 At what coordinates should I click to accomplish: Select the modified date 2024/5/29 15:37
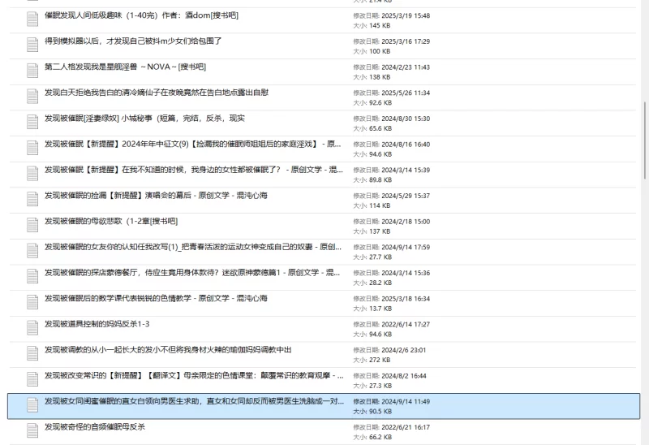(392, 196)
